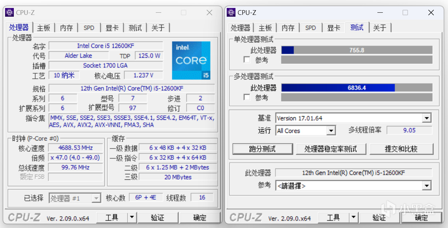Click the Intel Core i5 logo badge
The width and height of the screenshot is (448, 228).
point(191,60)
